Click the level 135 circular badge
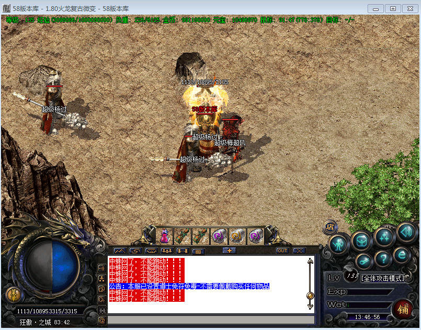 tap(352, 276)
